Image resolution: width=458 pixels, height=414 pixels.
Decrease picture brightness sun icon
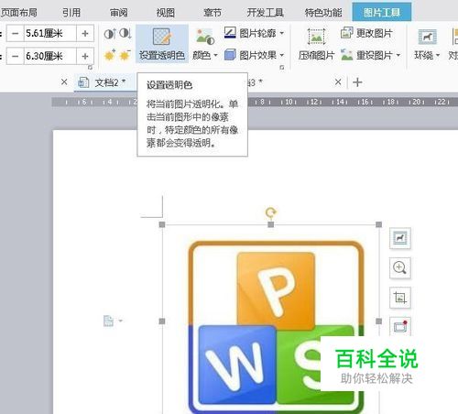(x=125, y=55)
